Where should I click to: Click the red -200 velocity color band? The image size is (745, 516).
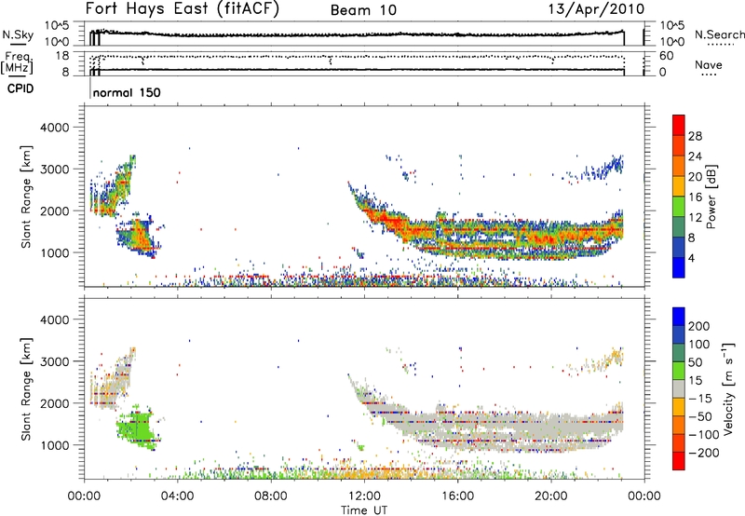(679, 461)
